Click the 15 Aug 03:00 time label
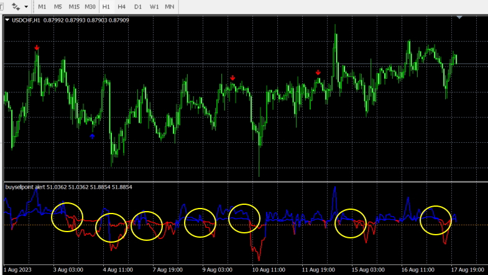The height and width of the screenshot is (275, 488). [368, 269]
